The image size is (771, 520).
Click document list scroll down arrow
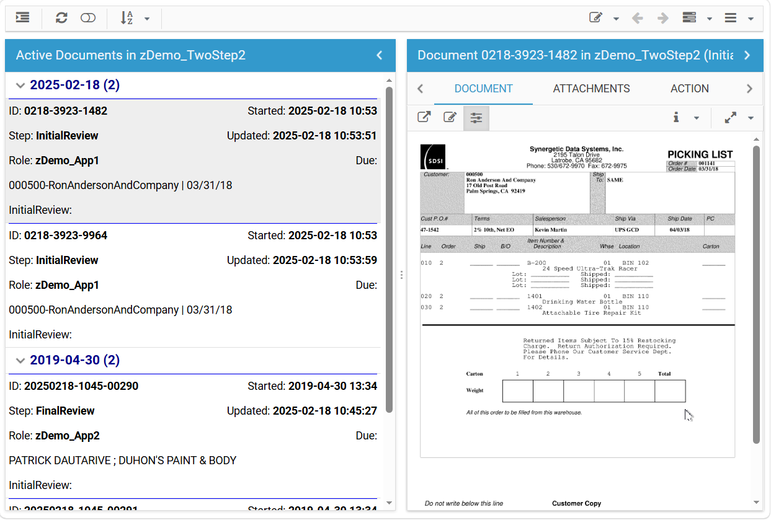coord(390,503)
